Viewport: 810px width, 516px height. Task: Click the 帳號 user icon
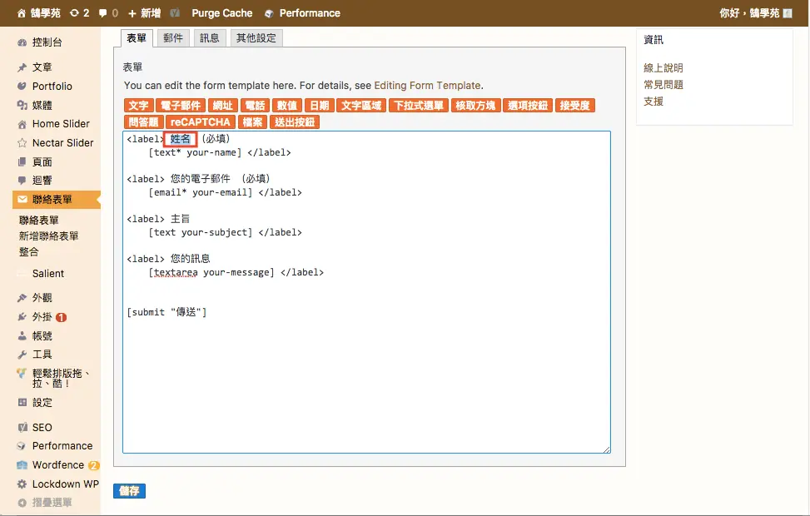pyautogui.click(x=22, y=336)
